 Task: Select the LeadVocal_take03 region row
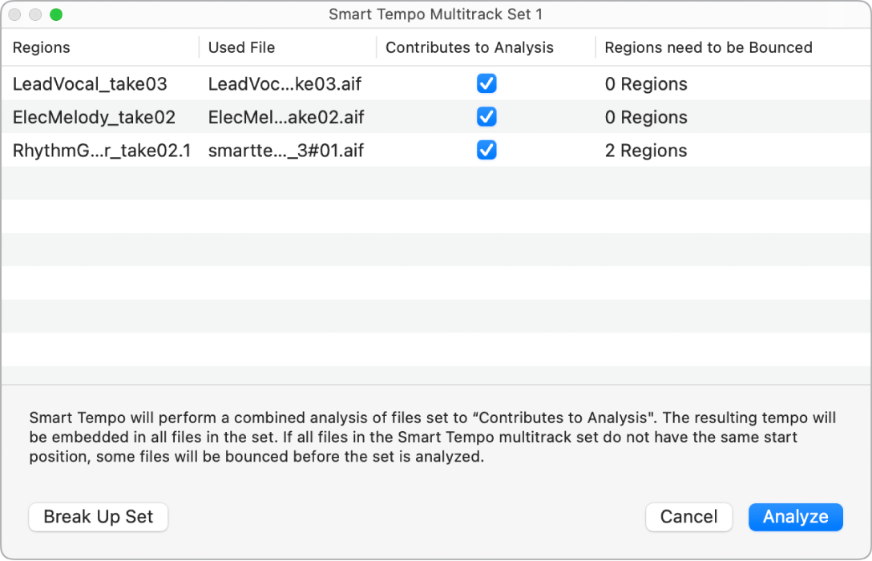click(x=88, y=83)
